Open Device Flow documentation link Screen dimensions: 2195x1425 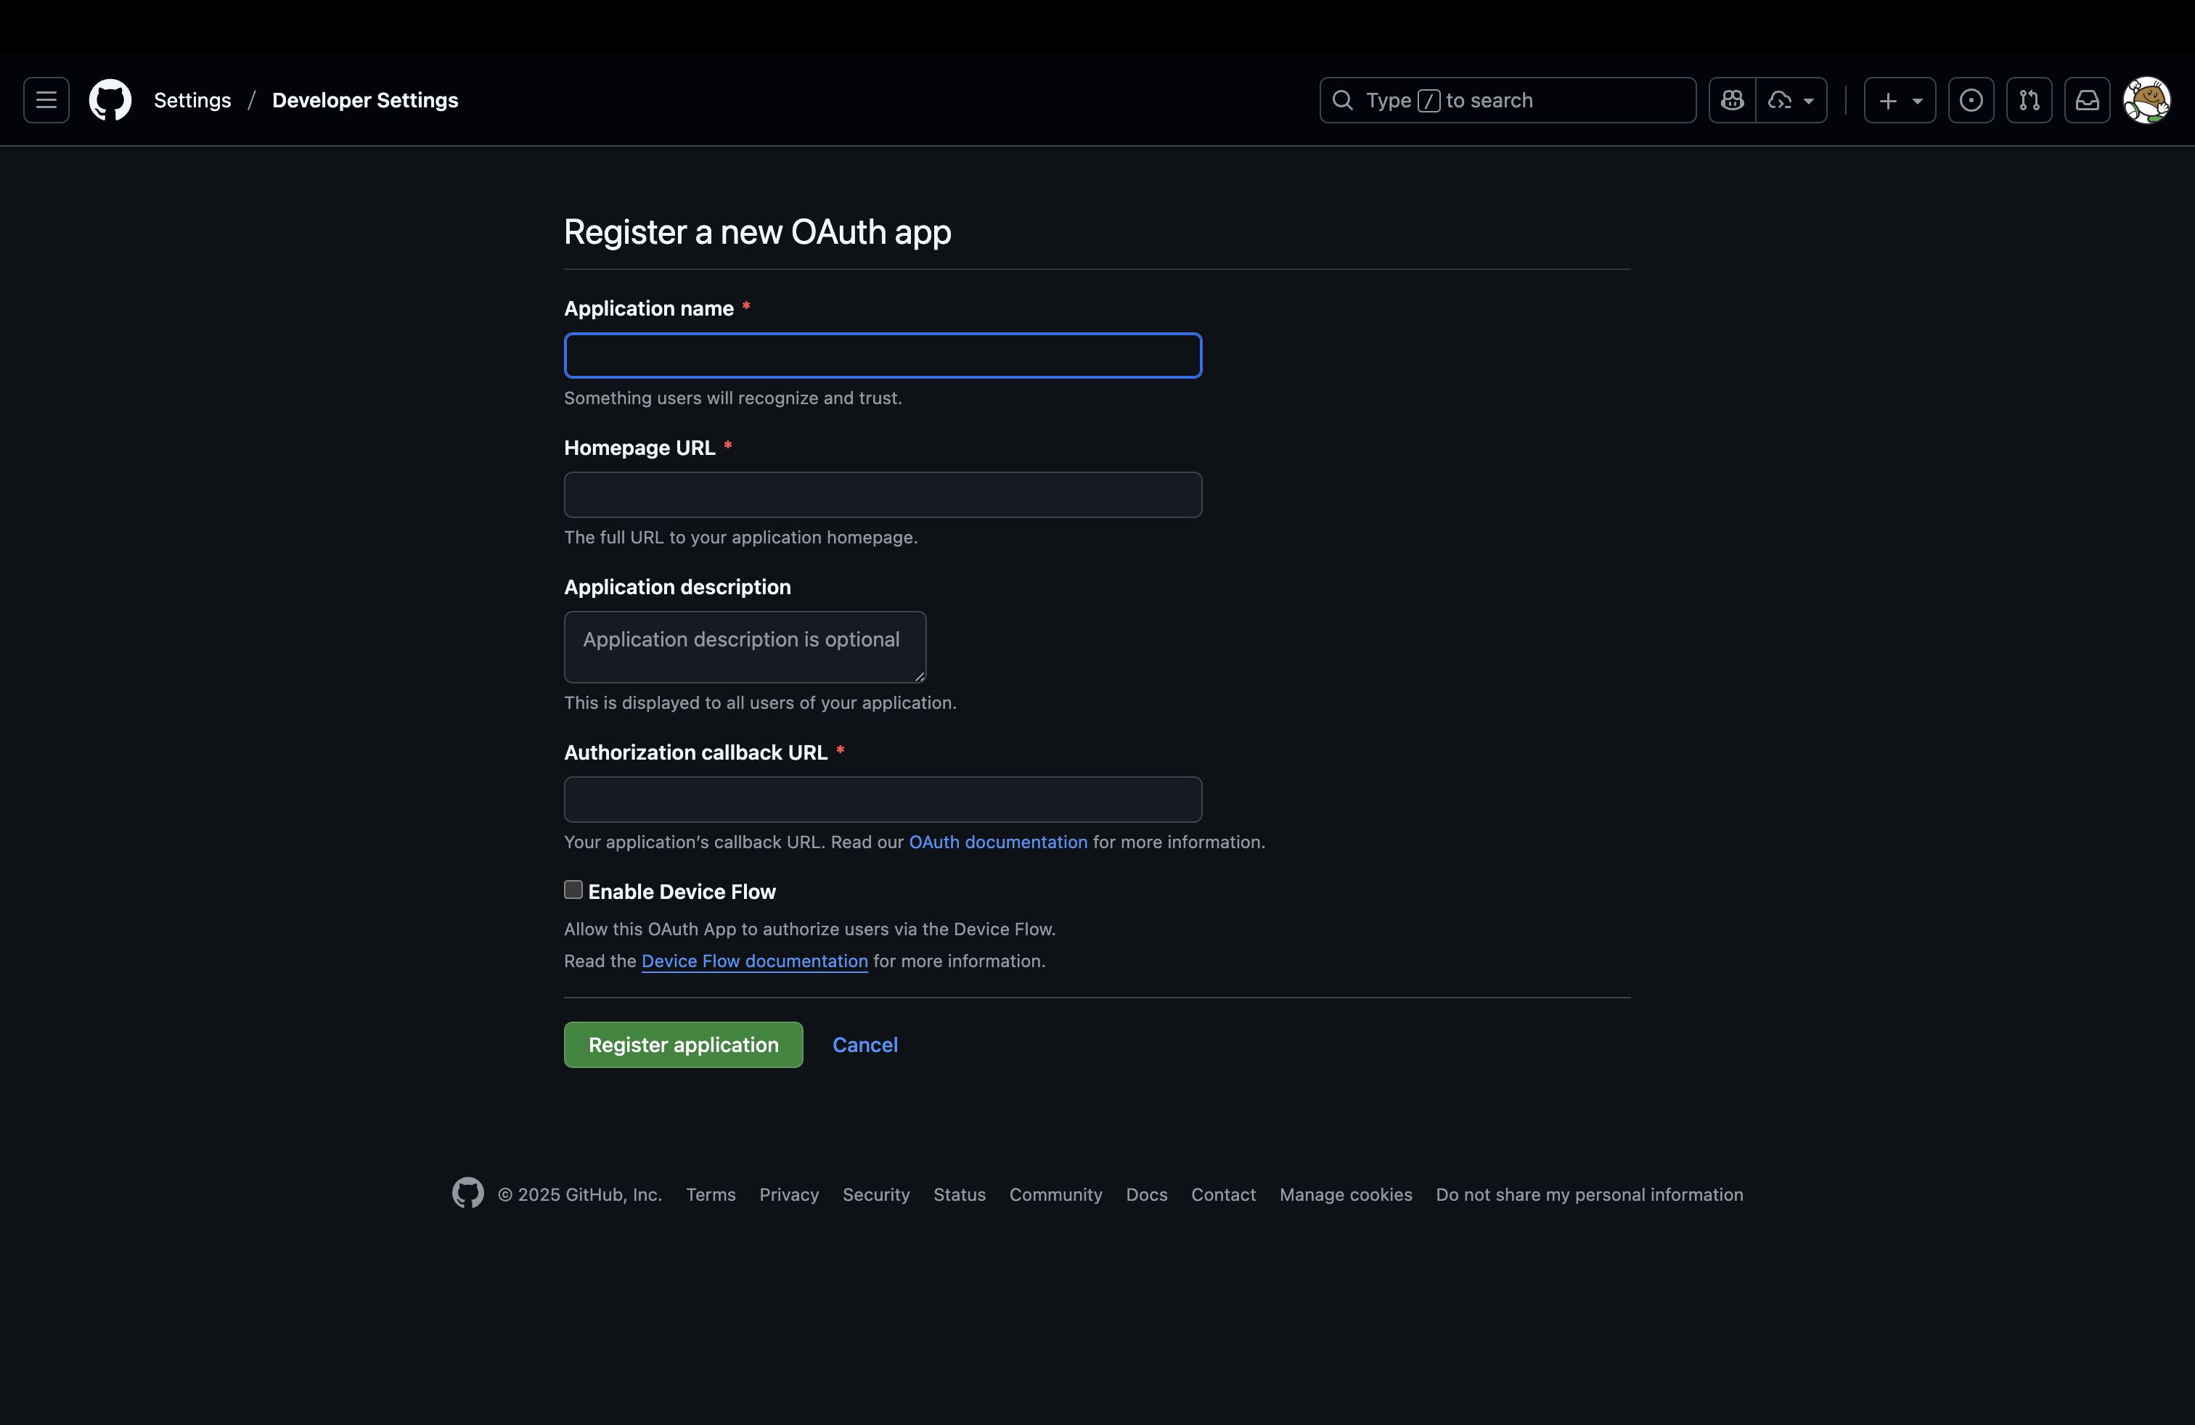point(754,961)
